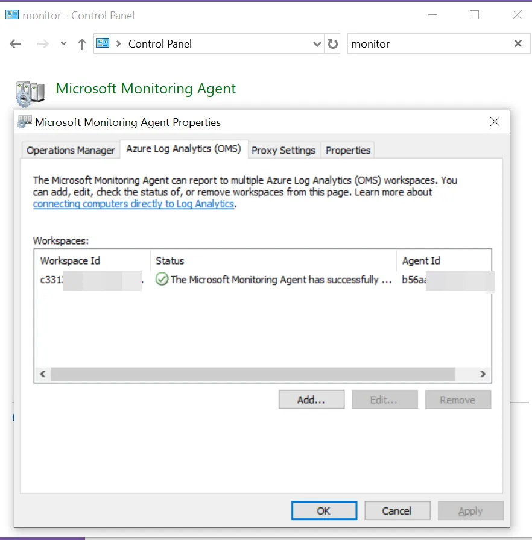Screen dimensions: 532x540
Task: Click the Microsoft Monitoring Agent heading link
Action: tap(145, 89)
